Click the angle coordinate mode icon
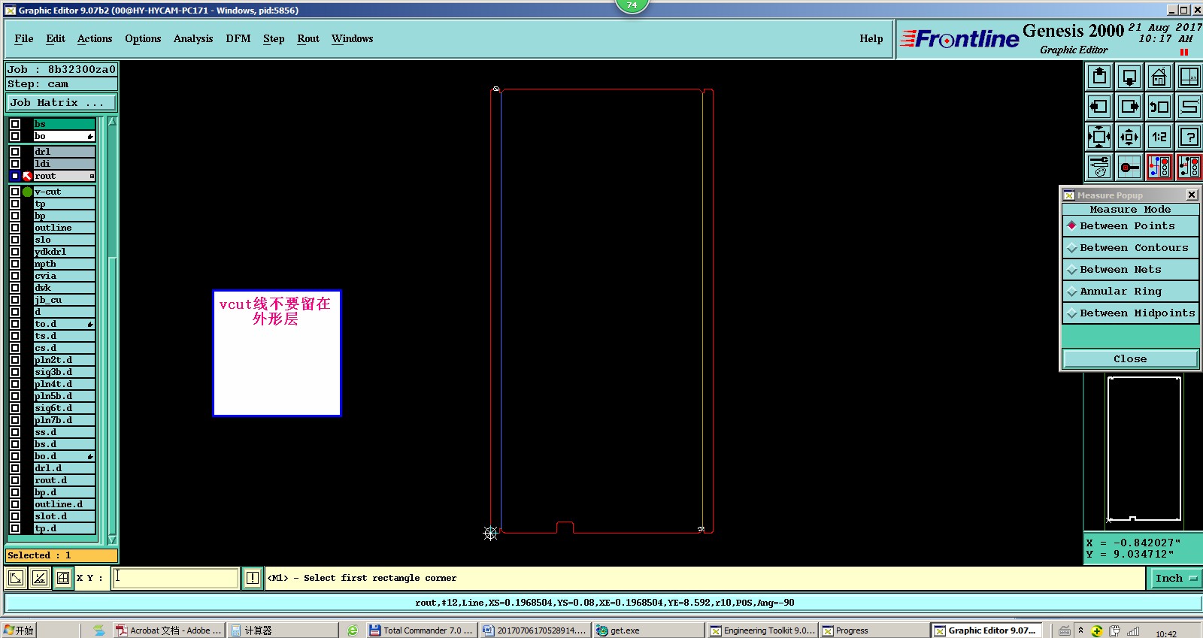 tap(39, 578)
